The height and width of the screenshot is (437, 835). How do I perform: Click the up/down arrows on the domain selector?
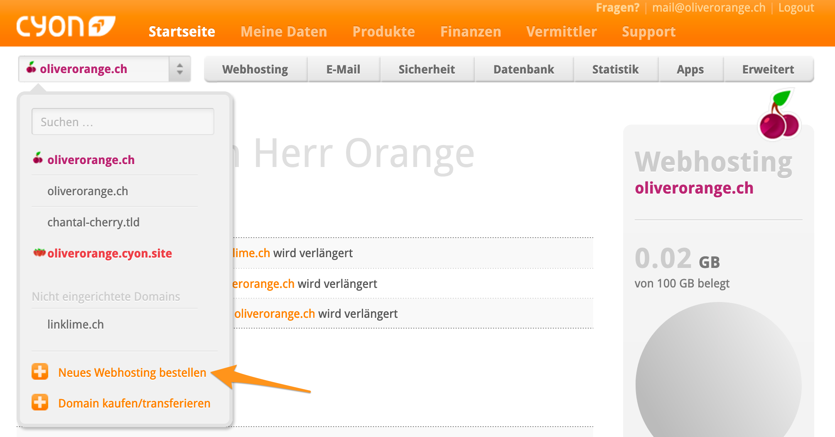pos(179,69)
